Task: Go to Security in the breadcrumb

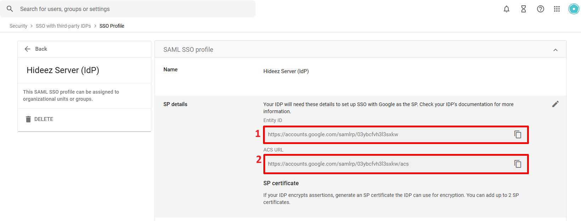Action: [18, 26]
